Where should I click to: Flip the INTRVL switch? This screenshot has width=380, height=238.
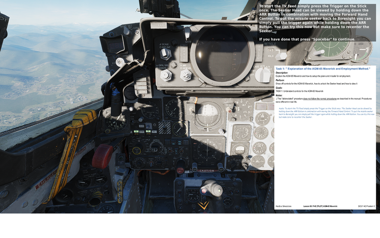pos(151,164)
